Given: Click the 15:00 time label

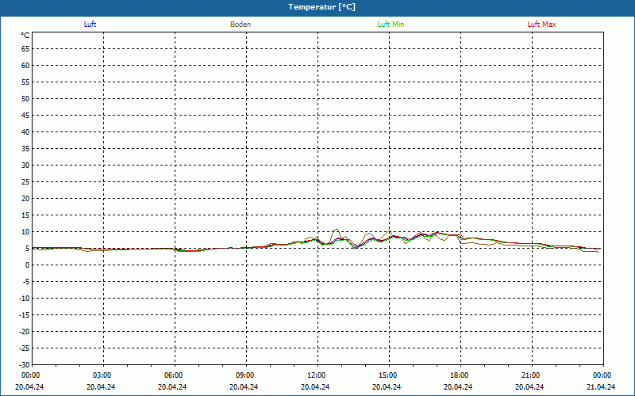Looking at the screenshot, I should pos(387,375).
